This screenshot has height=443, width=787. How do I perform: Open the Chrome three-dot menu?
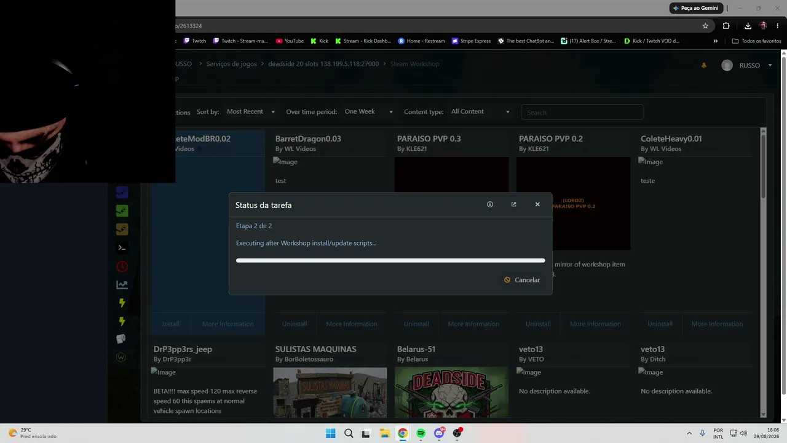click(x=778, y=26)
